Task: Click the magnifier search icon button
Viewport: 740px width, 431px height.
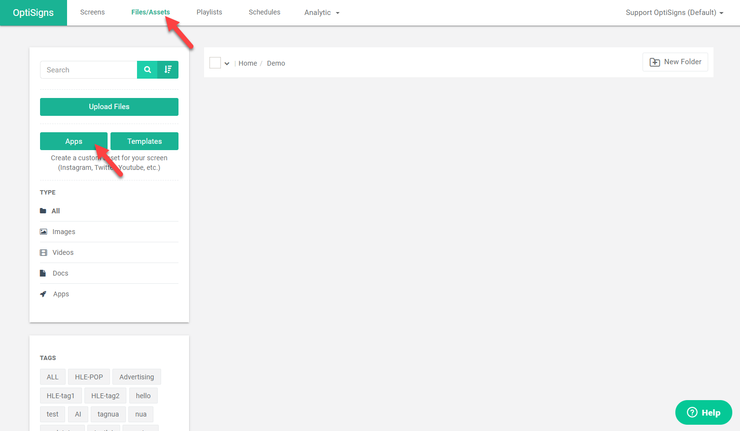Action: pyautogui.click(x=147, y=70)
